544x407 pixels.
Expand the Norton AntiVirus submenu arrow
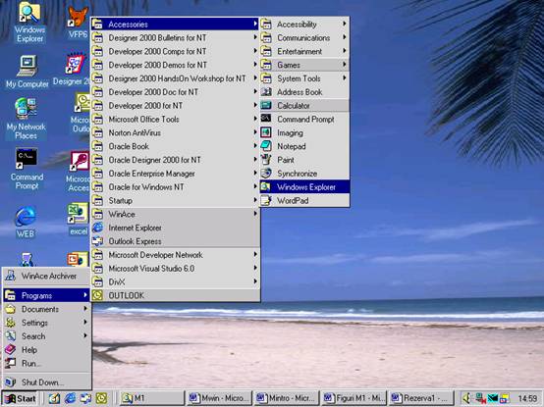[255, 132]
